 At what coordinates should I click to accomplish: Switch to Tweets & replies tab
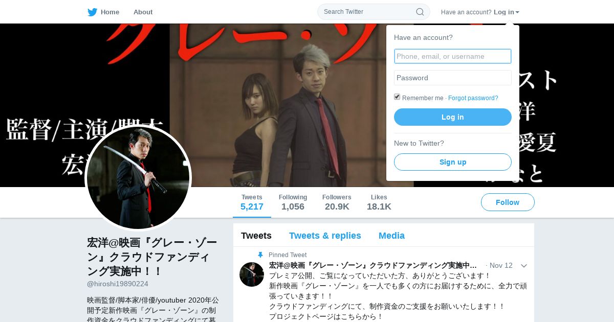click(x=325, y=236)
